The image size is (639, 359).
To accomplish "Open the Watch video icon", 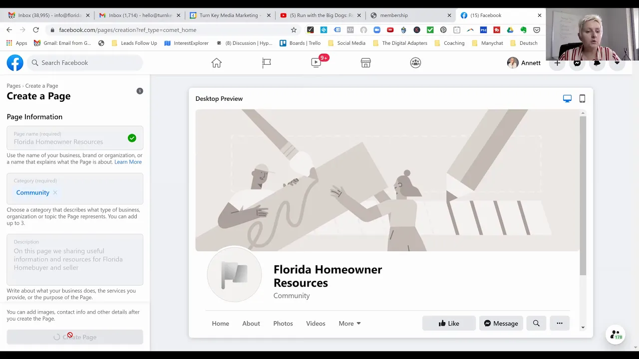I will point(316,63).
